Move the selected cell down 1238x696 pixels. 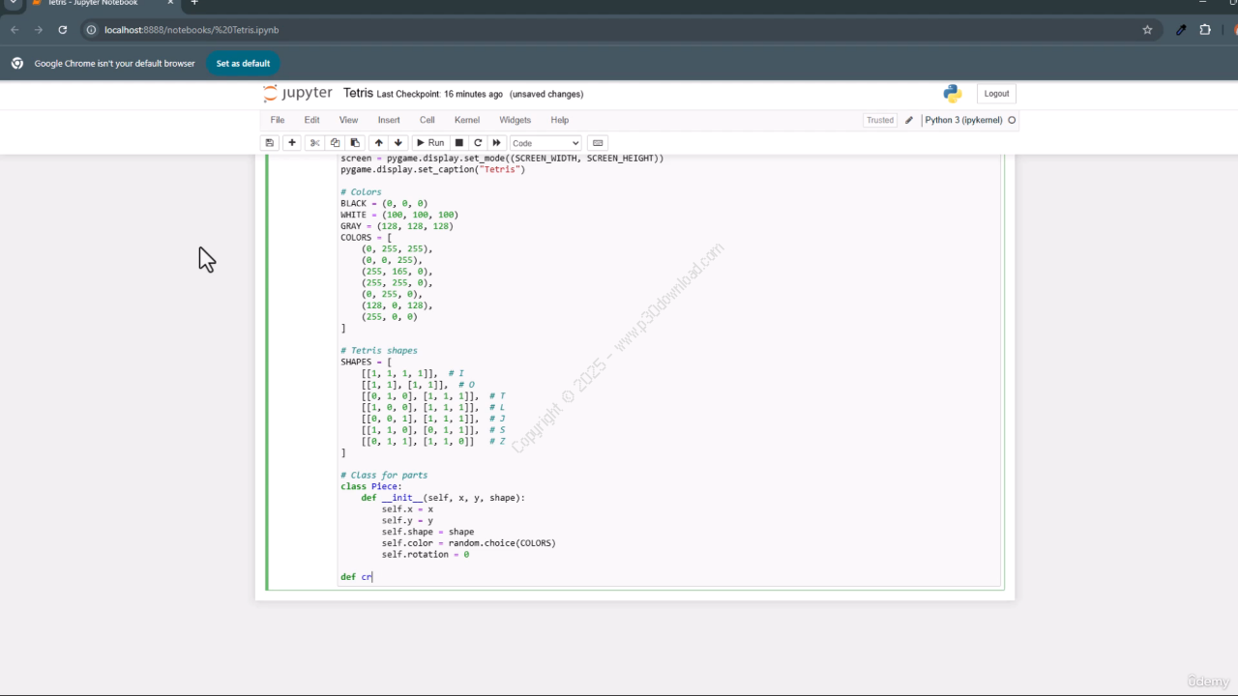coord(398,143)
